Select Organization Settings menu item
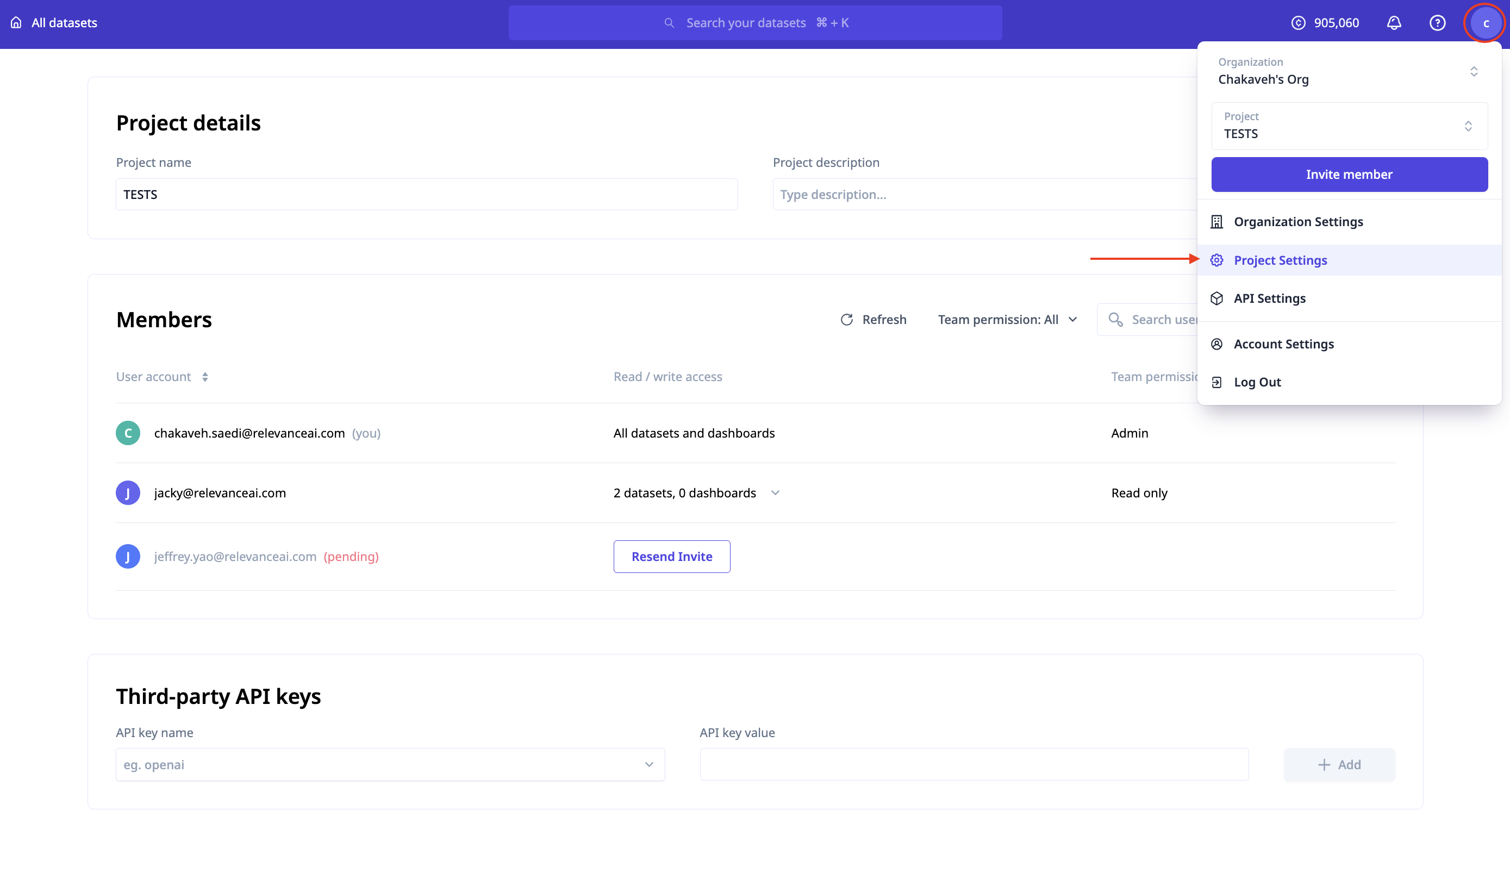This screenshot has height=873, width=1510. click(x=1298, y=222)
